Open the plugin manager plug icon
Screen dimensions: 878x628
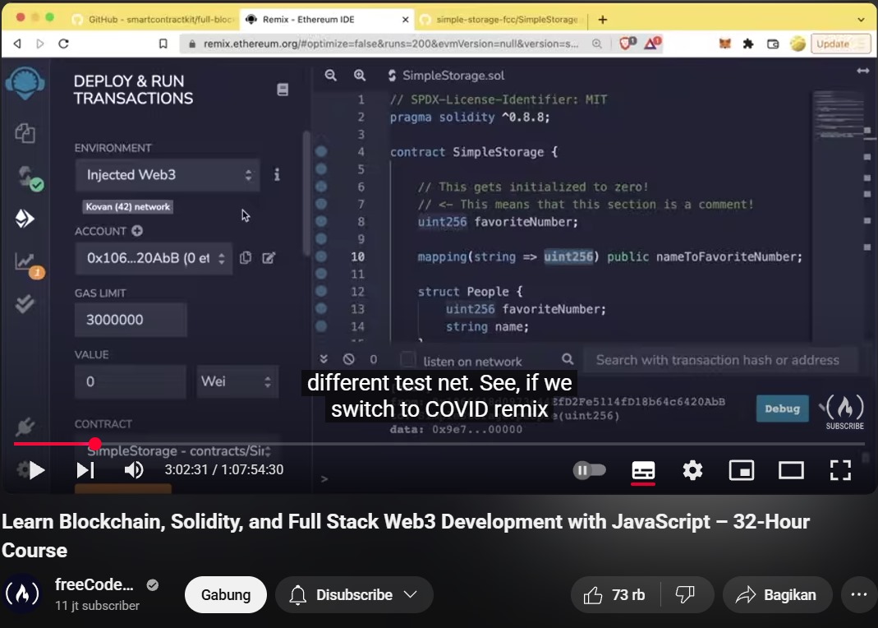(x=25, y=427)
